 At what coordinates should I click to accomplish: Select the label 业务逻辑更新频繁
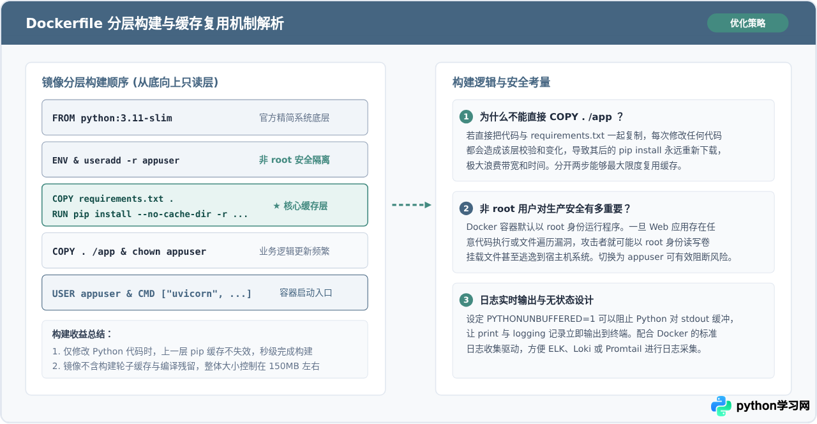(294, 252)
